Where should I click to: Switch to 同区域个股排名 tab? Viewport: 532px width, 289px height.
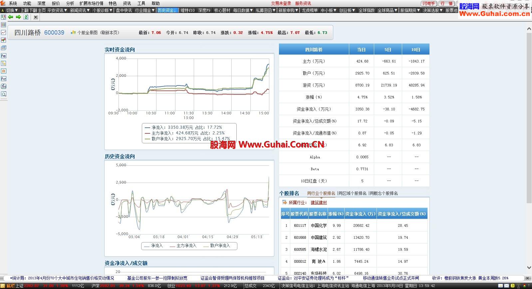click(x=353, y=193)
